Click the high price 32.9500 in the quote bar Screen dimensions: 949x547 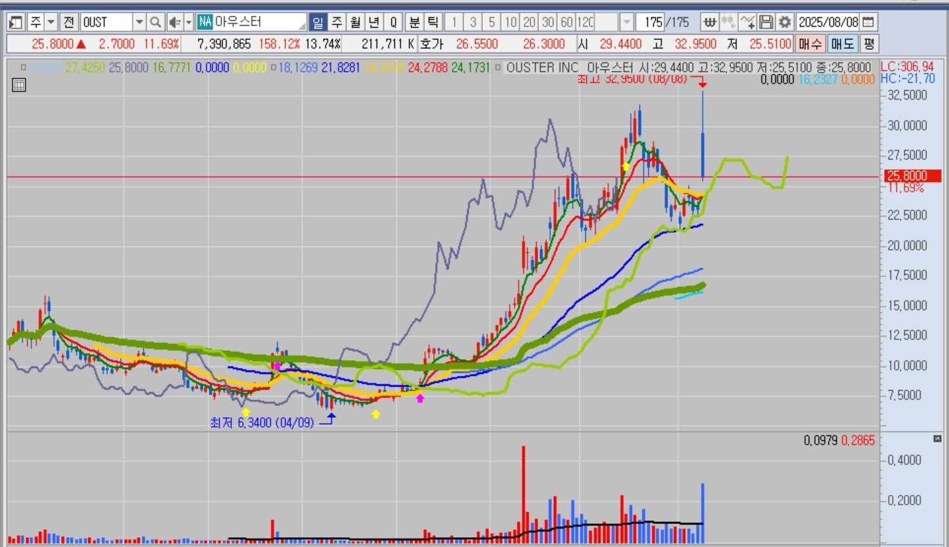pyautogui.click(x=696, y=45)
